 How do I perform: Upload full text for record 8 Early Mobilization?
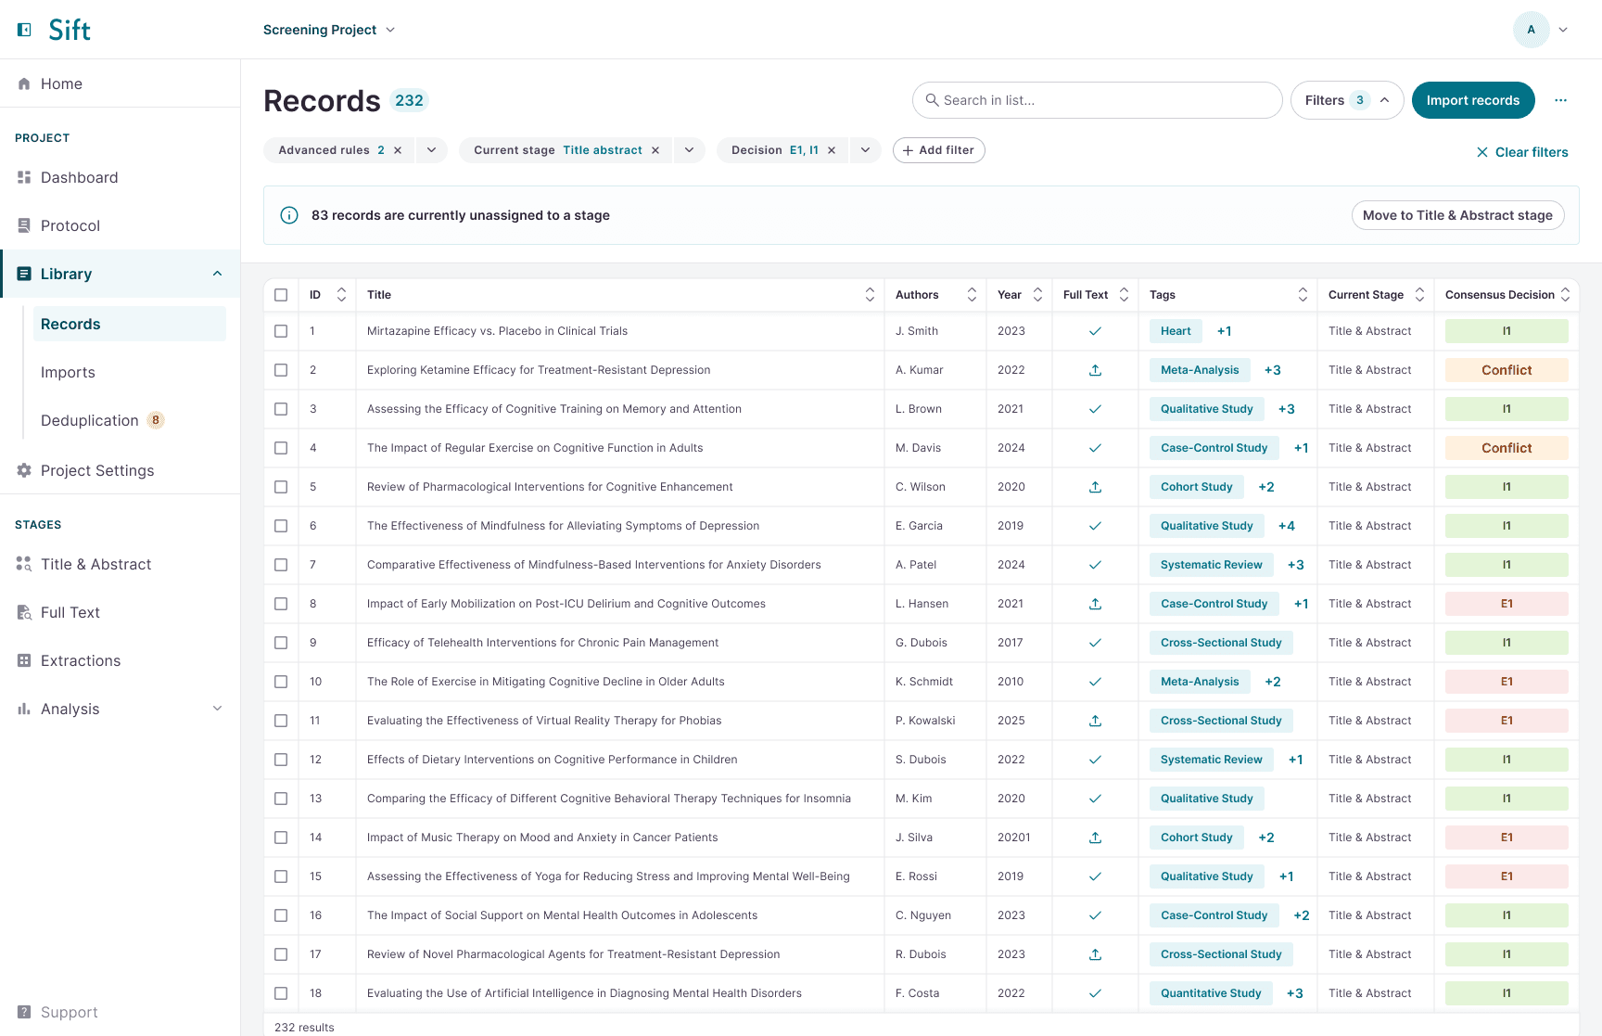pyautogui.click(x=1095, y=604)
